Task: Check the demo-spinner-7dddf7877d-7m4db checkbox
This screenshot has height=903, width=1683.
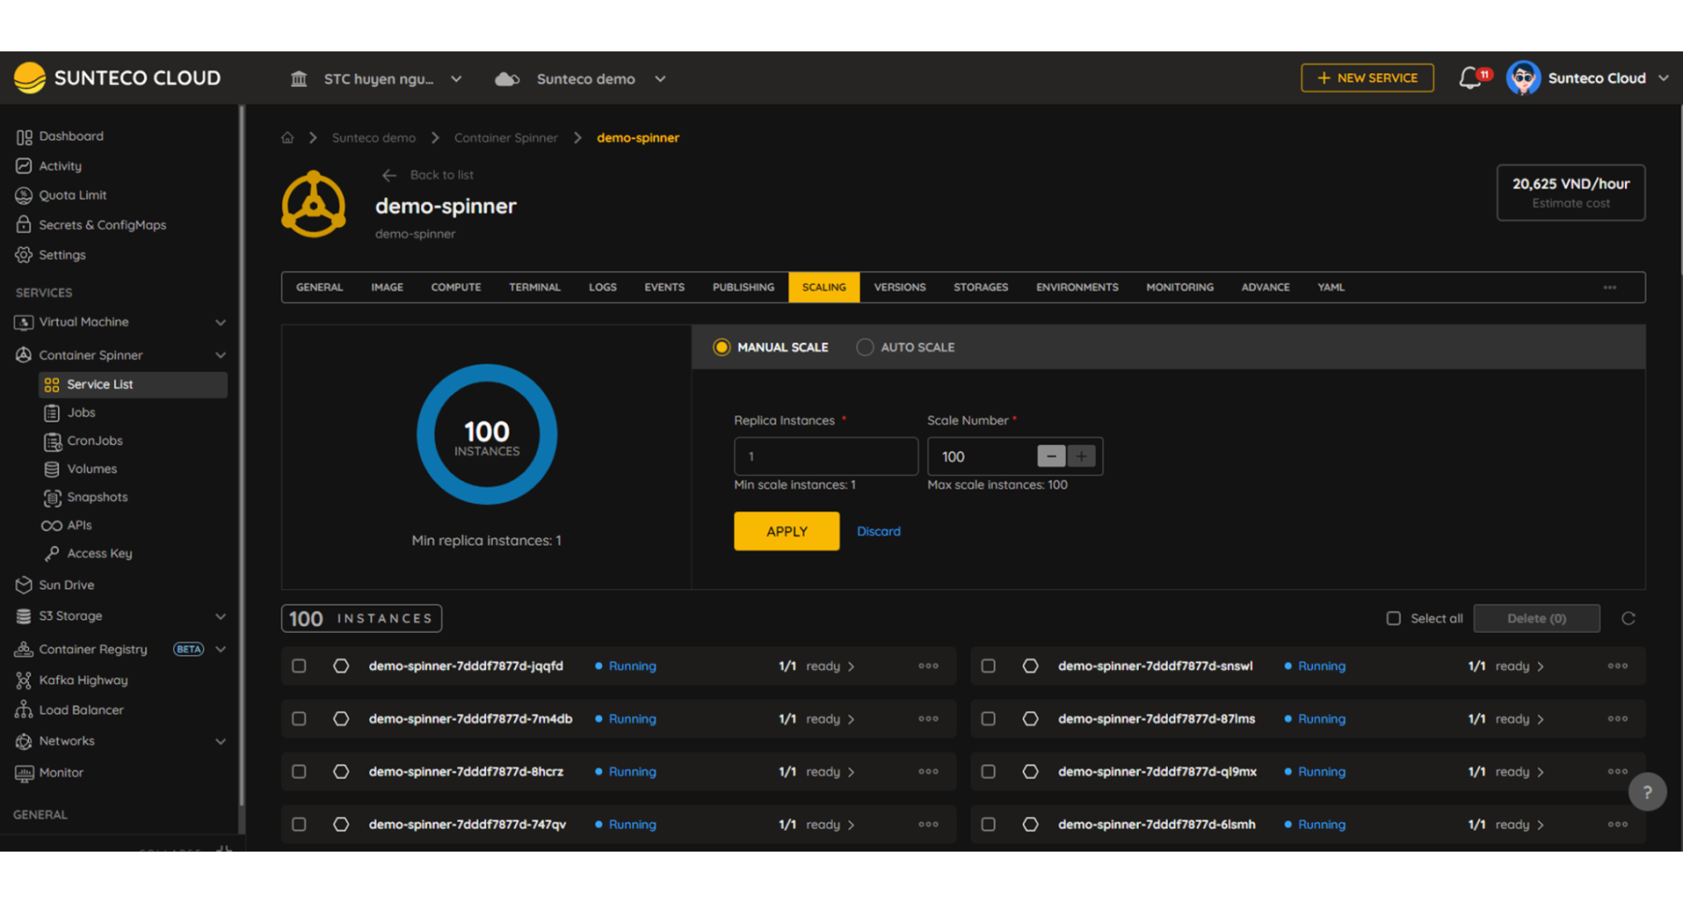Action: (x=299, y=719)
